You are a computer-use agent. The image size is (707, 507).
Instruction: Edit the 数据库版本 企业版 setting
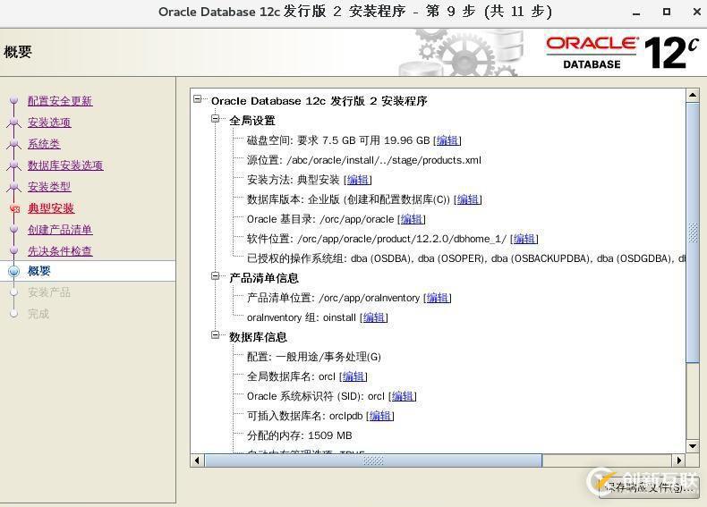tap(468, 199)
